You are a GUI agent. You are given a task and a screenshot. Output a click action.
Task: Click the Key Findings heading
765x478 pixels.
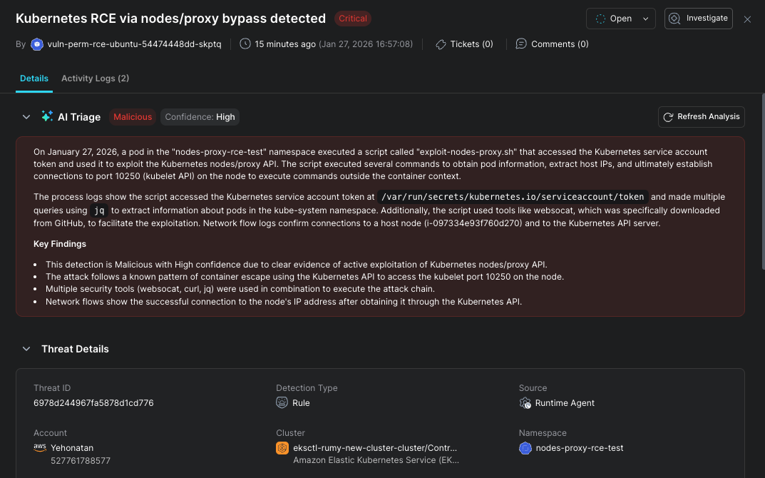coord(59,244)
